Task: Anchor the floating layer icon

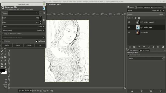Action: pos(153,47)
